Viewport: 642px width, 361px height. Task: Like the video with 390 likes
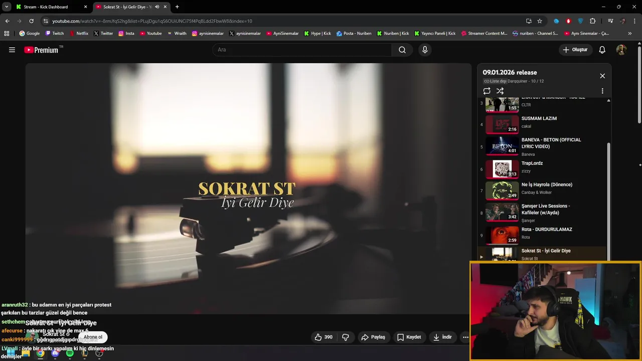[x=324, y=337]
